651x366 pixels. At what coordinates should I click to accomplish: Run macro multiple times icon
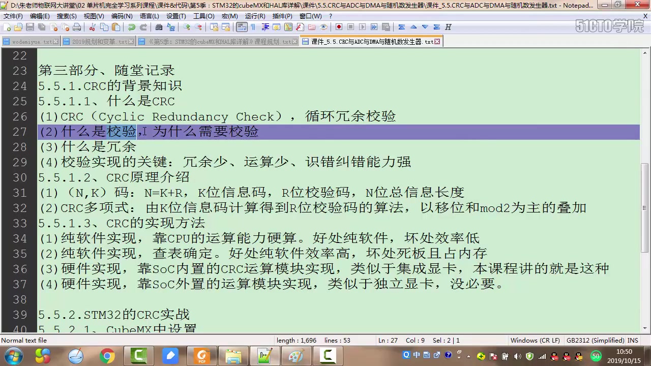(x=374, y=27)
